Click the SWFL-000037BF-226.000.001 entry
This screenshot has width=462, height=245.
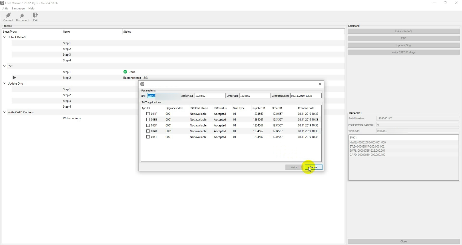click(367, 150)
